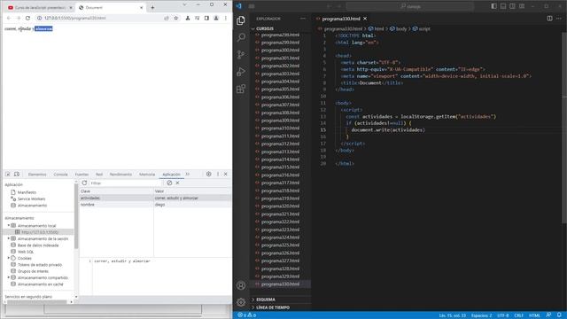567x319 pixels.
Task: Toggle the device toolbar in DevTools
Action: pyautogui.click(x=17, y=175)
